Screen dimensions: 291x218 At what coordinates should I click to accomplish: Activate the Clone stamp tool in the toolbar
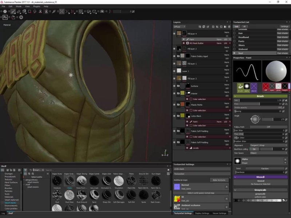(x=40, y=12)
